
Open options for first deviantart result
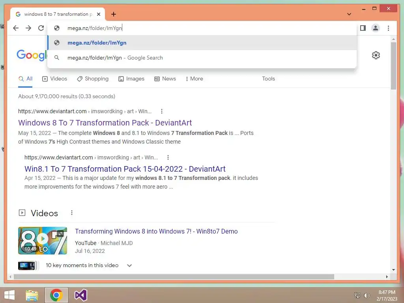(x=161, y=111)
